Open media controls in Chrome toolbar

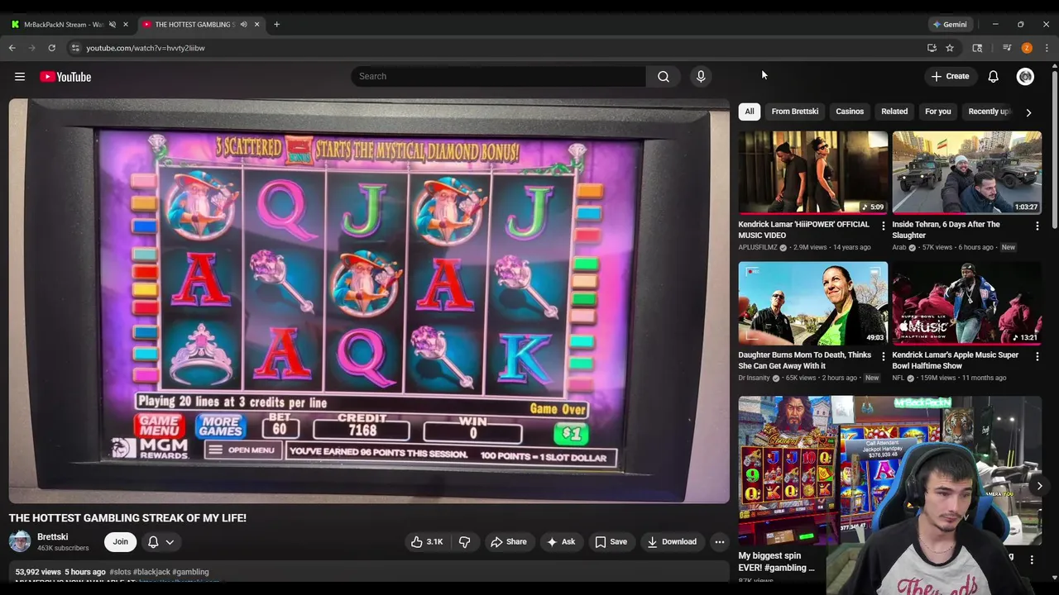click(x=1007, y=48)
